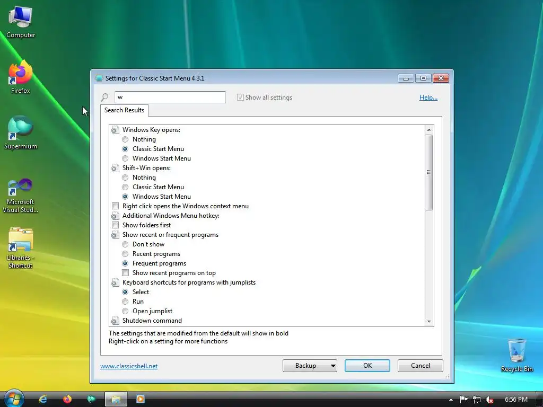Screen dimensions: 543x407
Task: Click the gear icon beside Additional Windows Menu hotkey
Action: tap(115, 216)
